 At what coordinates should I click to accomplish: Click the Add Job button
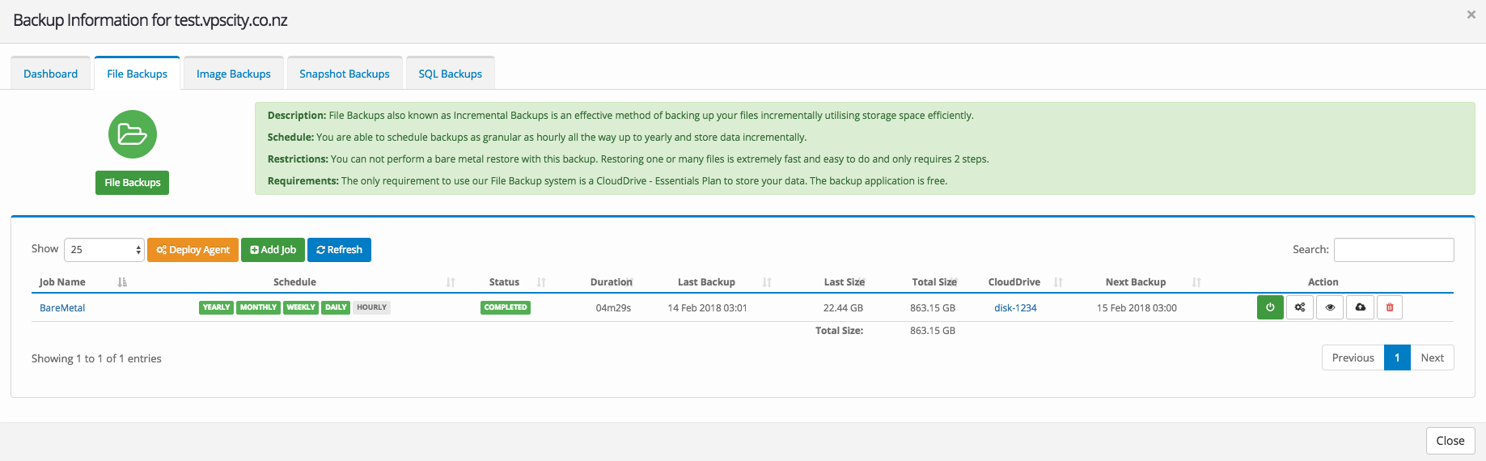coord(273,250)
